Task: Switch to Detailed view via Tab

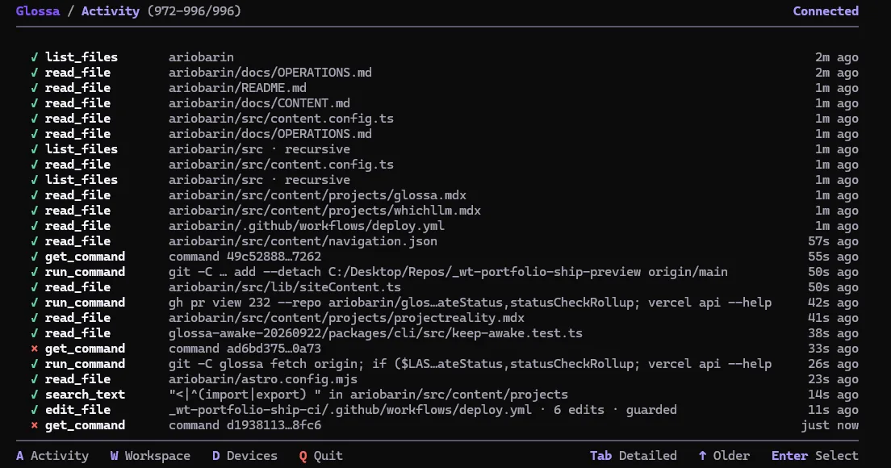Action: (x=633, y=456)
